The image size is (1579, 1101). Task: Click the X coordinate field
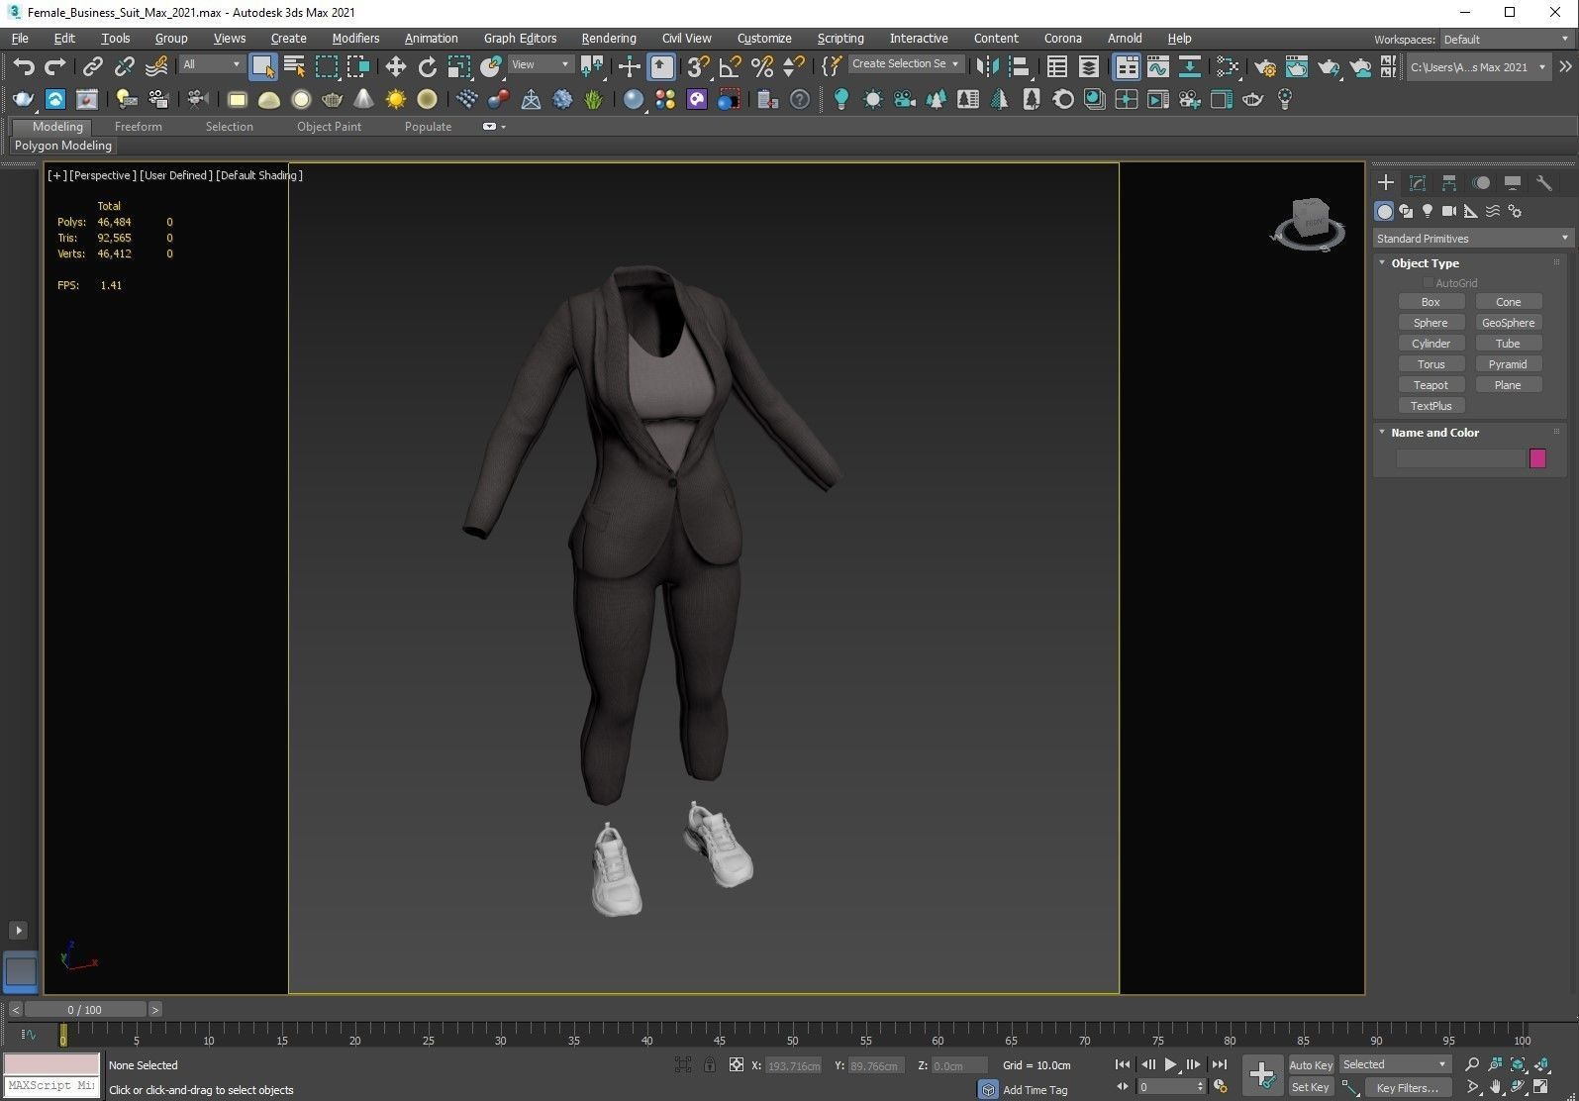pyautogui.click(x=793, y=1065)
